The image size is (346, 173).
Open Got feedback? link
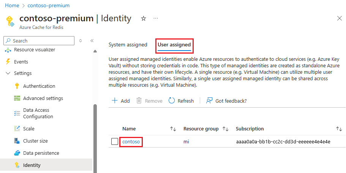(x=231, y=101)
